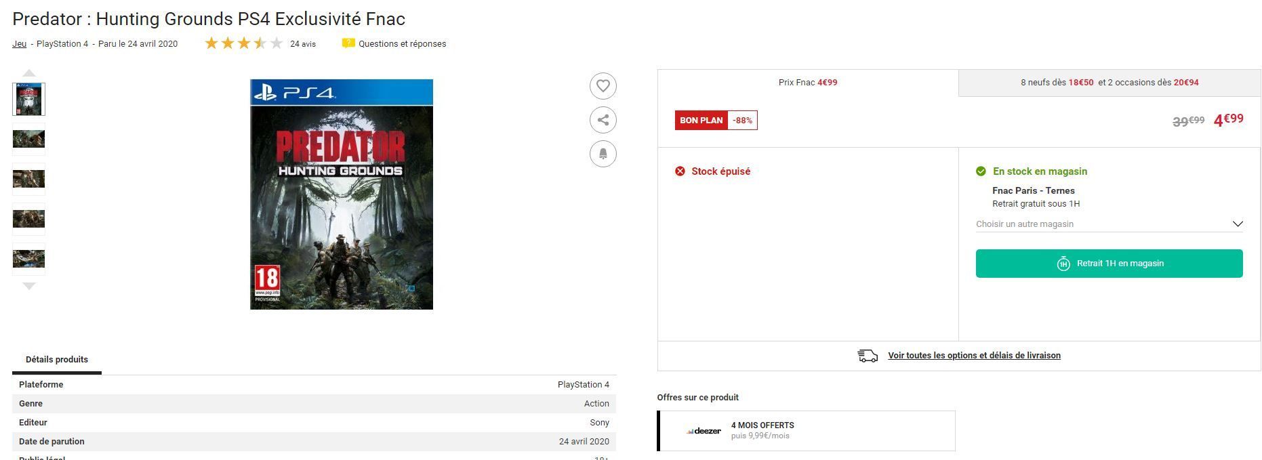
Task: Select the Prix Fnac 4€99 tab
Action: [808, 83]
